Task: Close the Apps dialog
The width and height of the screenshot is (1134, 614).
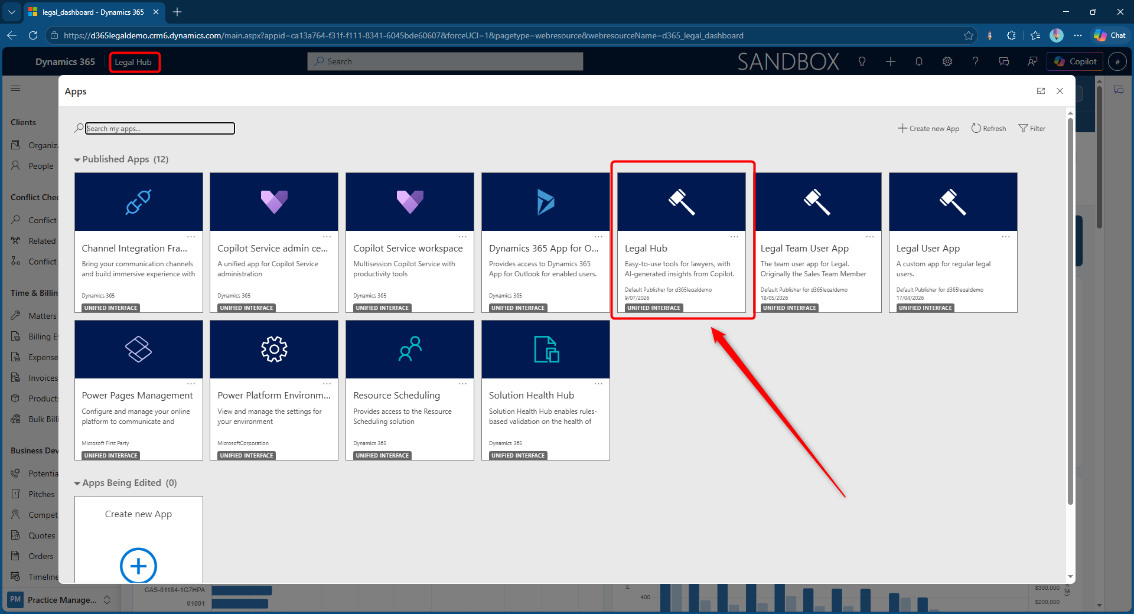Action: (1060, 91)
